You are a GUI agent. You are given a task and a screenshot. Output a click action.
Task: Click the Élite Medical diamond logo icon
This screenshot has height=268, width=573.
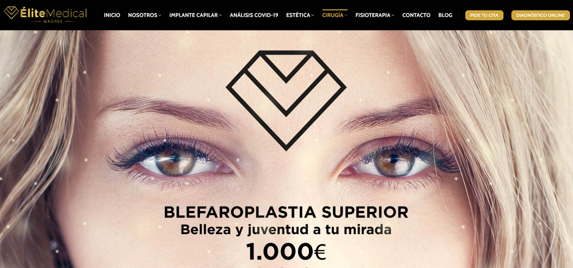click(11, 13)
